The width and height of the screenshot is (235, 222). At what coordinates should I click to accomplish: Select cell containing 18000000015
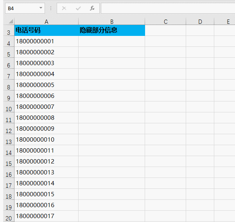coord(46,194)
